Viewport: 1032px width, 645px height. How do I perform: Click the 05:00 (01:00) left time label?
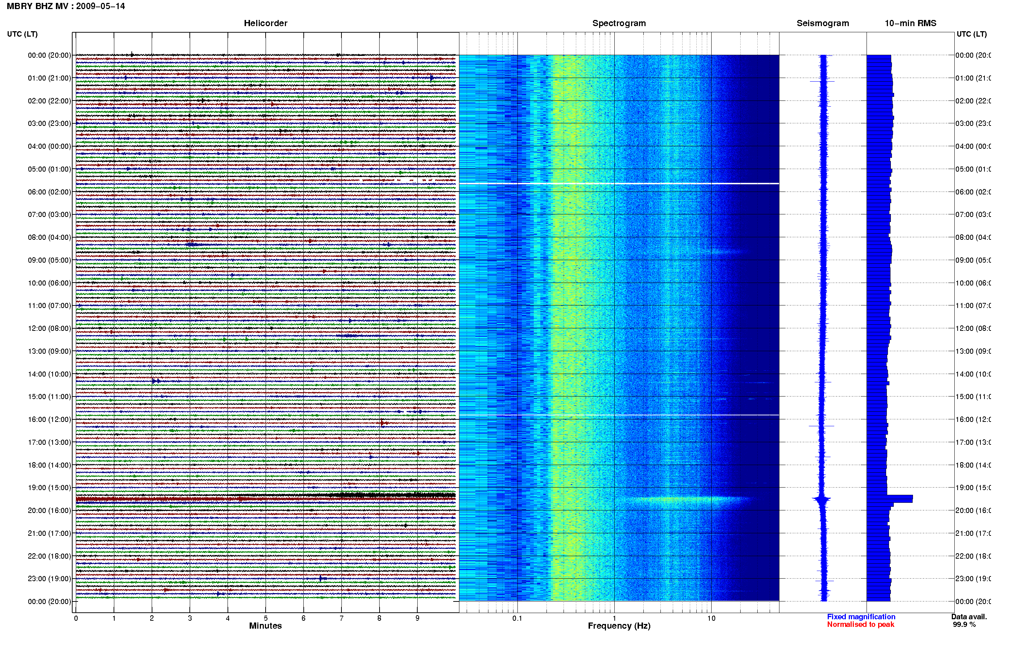[49, 169]
